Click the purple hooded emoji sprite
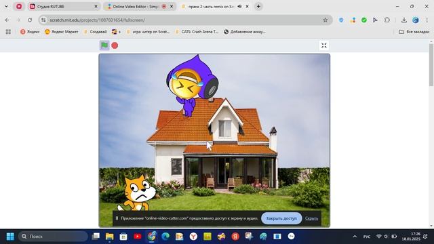 click(193, 85)
